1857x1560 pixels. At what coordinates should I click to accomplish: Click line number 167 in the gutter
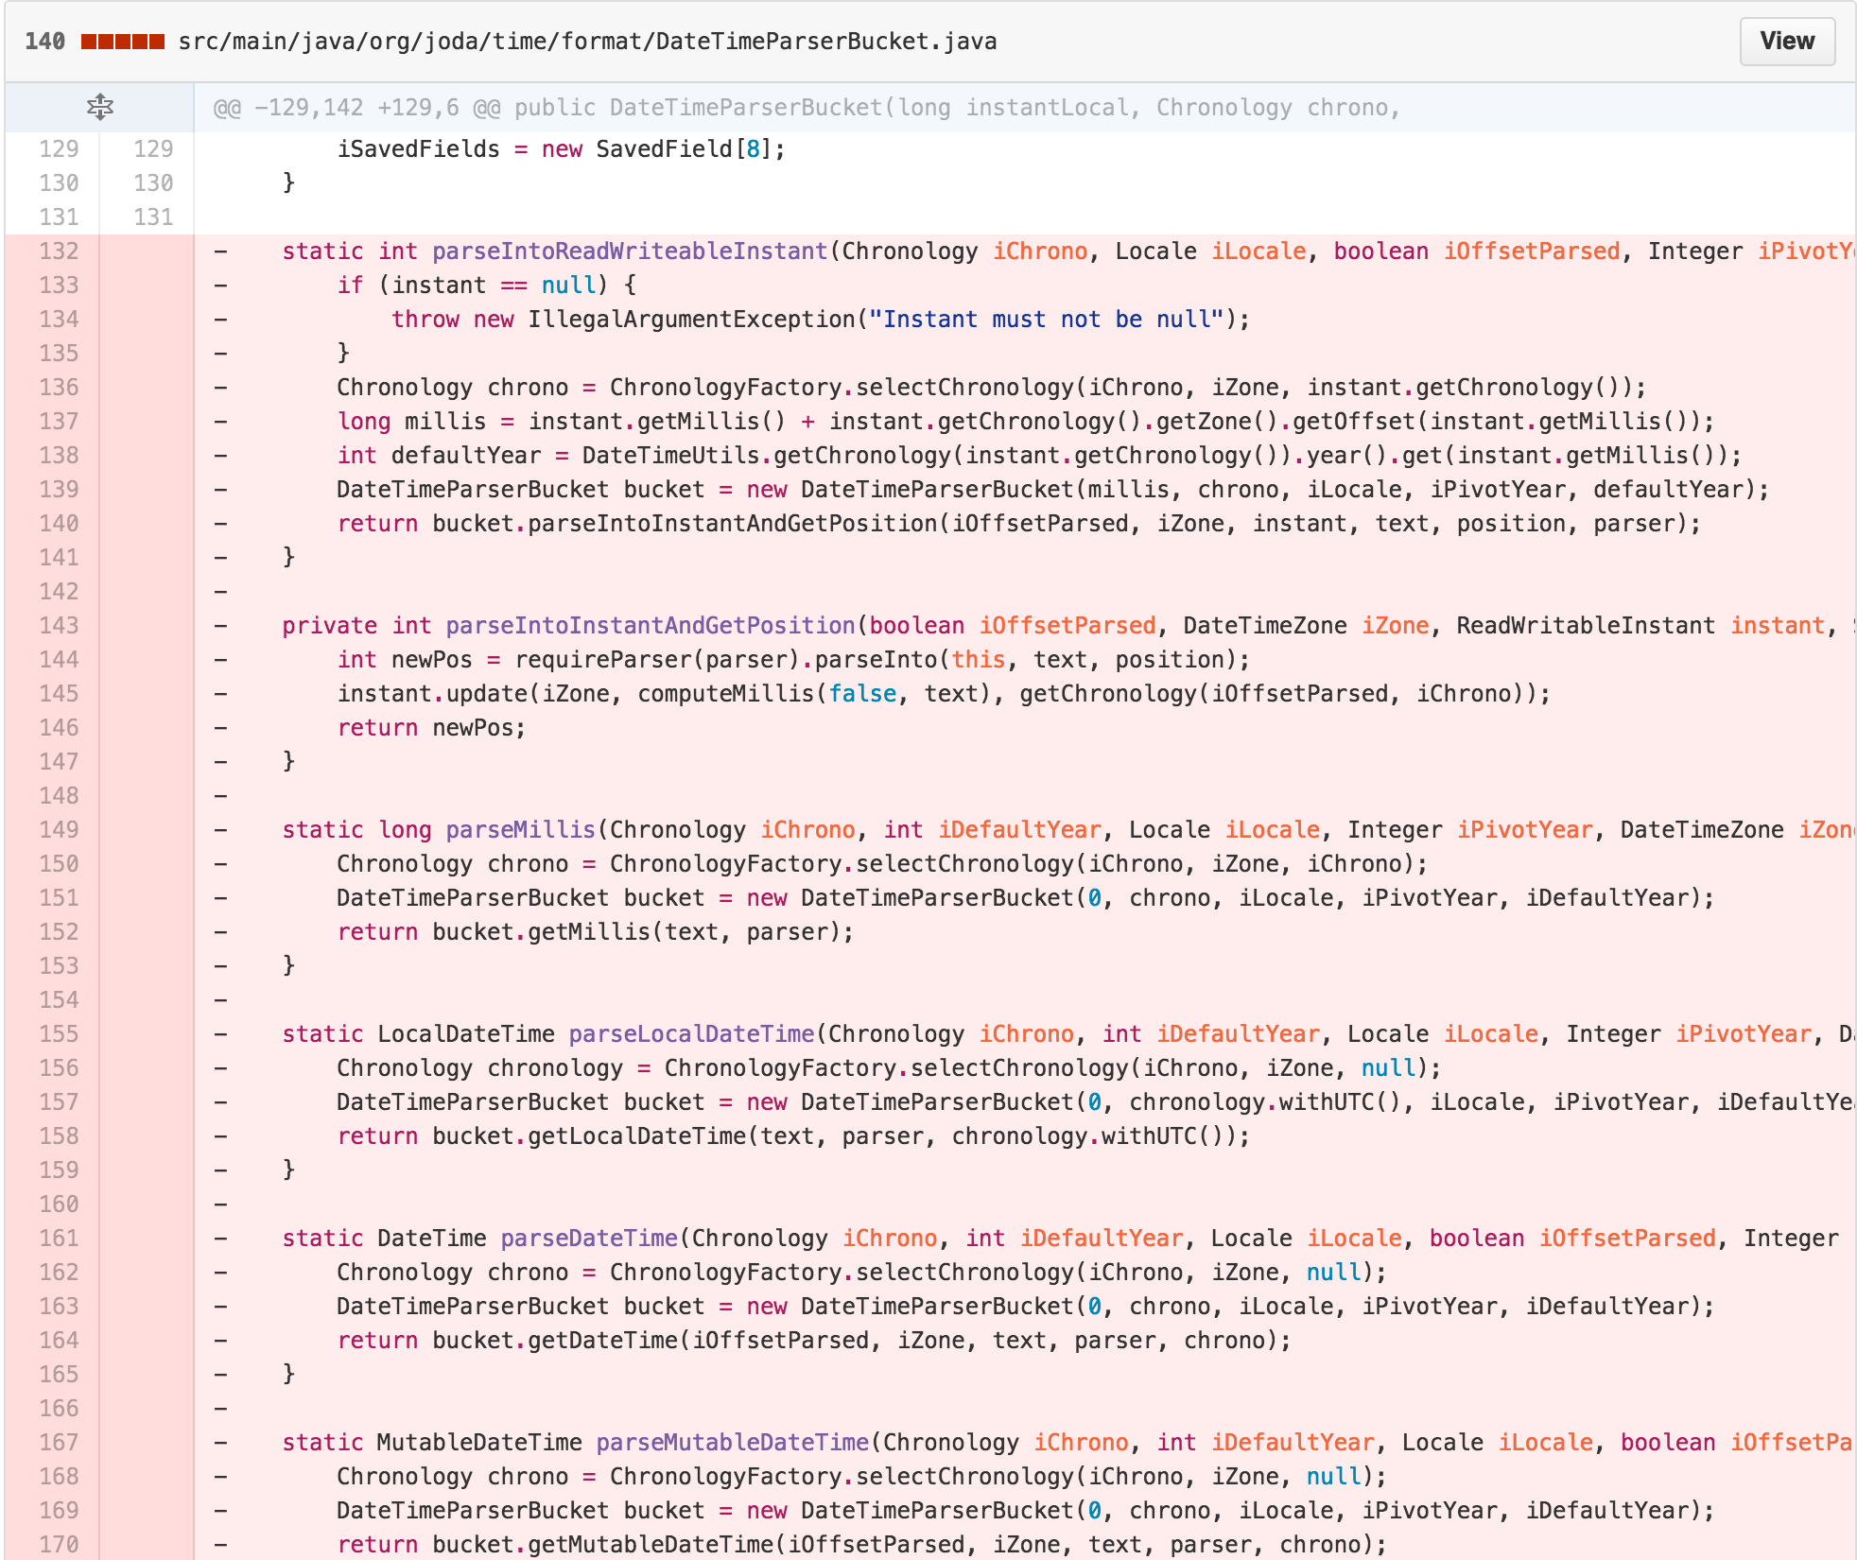point(59,1443)
